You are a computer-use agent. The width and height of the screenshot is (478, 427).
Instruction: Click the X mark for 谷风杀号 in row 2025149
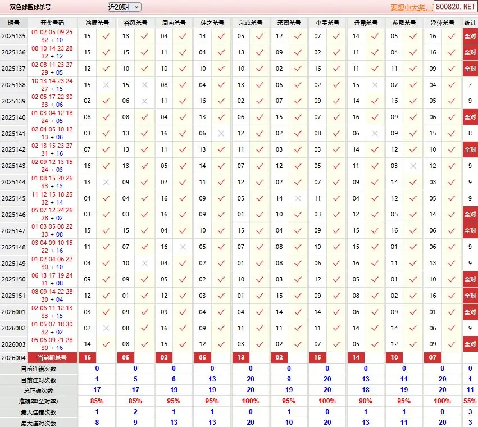[144, 263]
